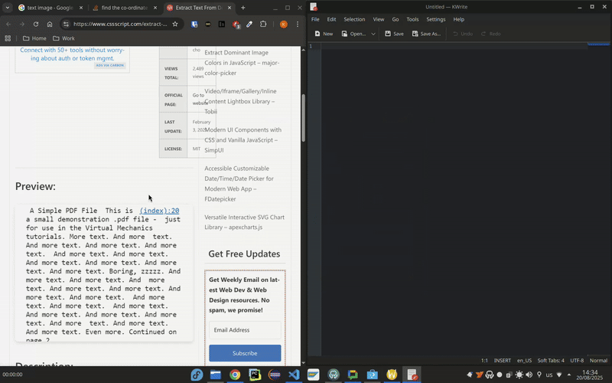Go to the browser home page icon
Screen dimensions: 612x383
50,24
